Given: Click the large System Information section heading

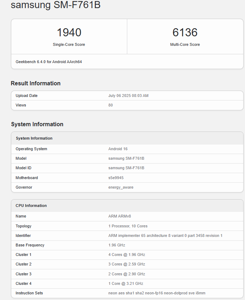Looking at the screenshot, I should point(37,124).
